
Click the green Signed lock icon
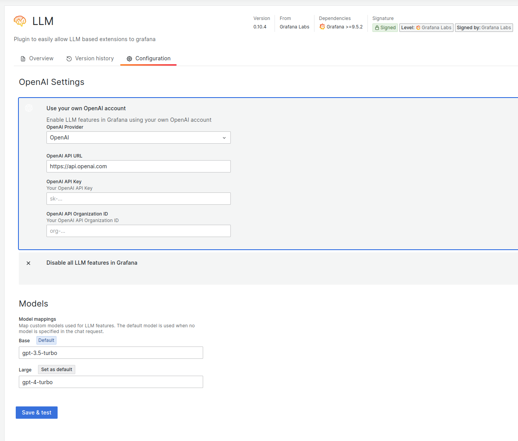pyautogui.click(x=376, y=27)
